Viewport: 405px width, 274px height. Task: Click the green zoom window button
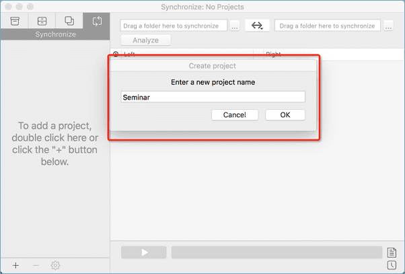(x=30, y=7)
